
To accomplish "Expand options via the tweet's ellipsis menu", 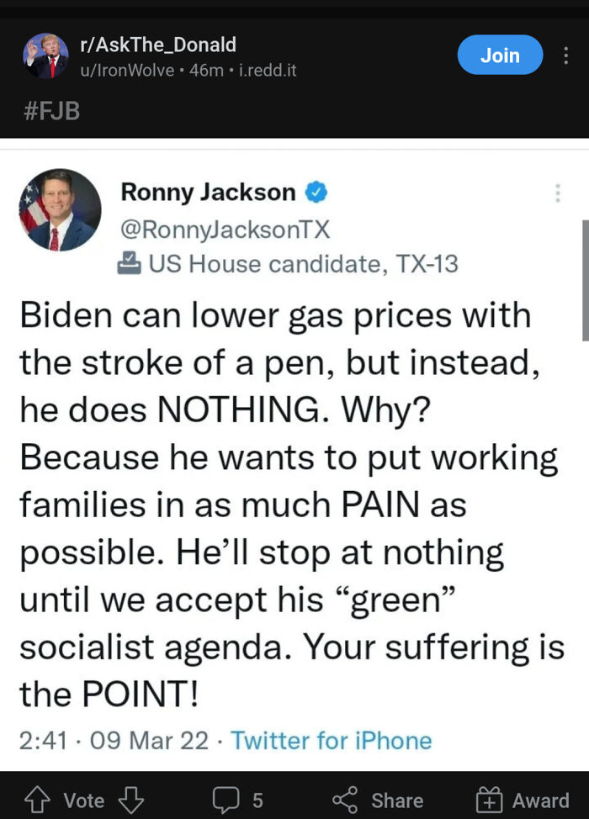I will [557, 193].
